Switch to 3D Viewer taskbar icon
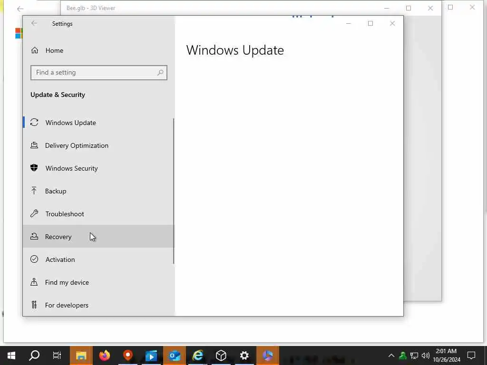This screenshot has height=365, width=487. point(221,355)
